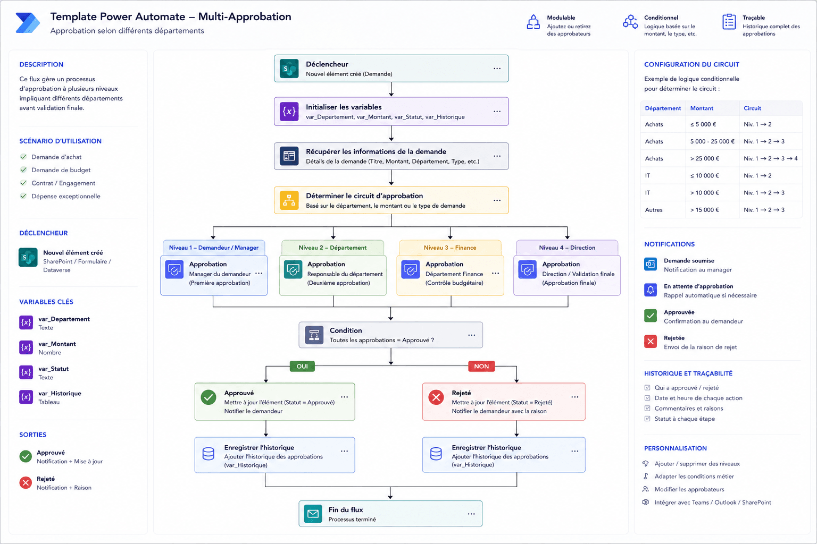This screenshot has height=544, width=817.
Task: Toggle the Qui a approuvé / rejeté checkbox
Action: 647,388
